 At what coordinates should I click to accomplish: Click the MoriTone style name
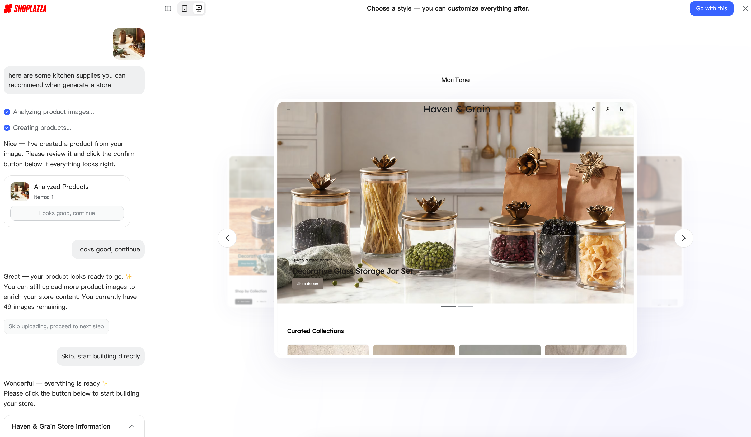coord(455,80)
